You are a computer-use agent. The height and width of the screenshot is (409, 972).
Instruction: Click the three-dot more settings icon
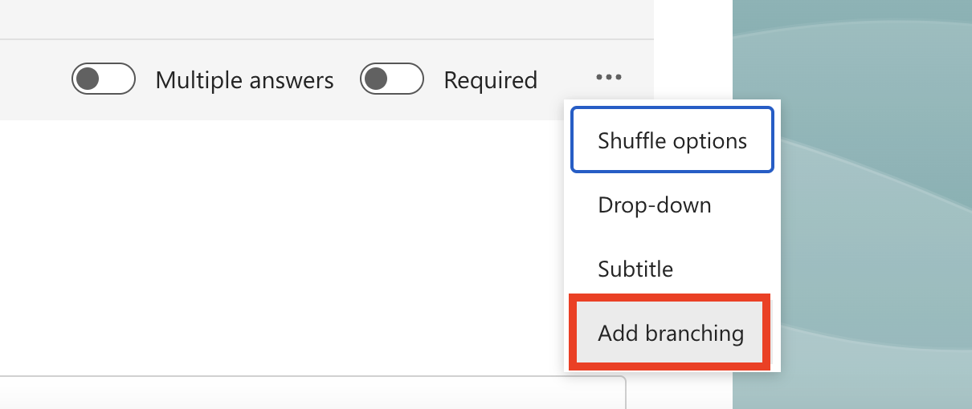tap(609, 78)
